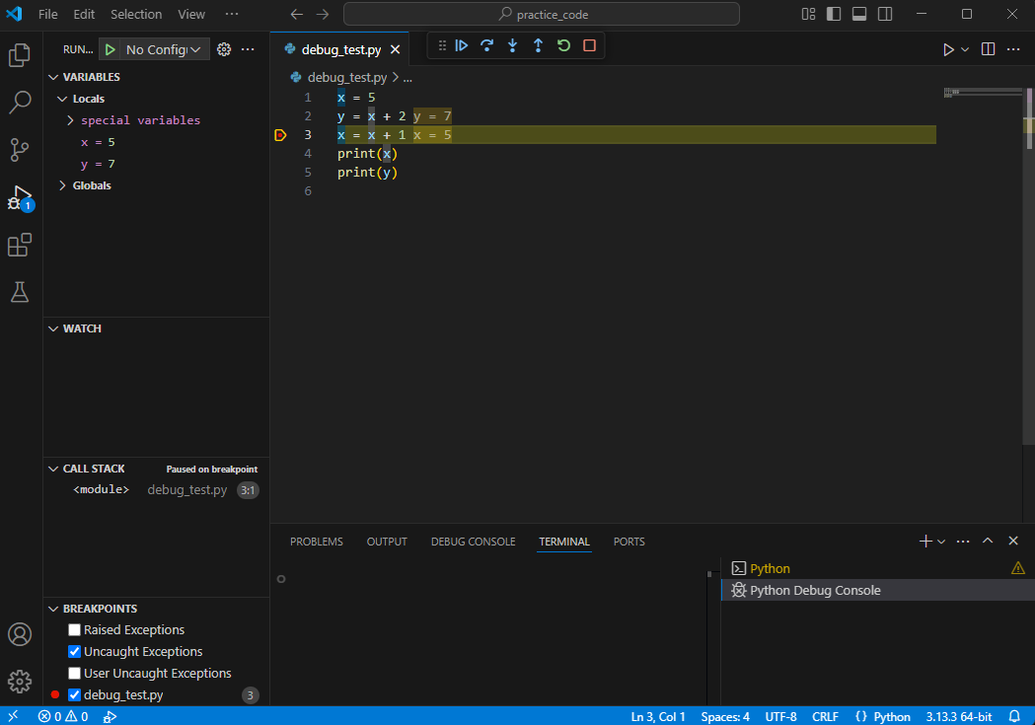Open the Accounts menu icon
The image size is (1035, 725).
[x=20, y=634]
